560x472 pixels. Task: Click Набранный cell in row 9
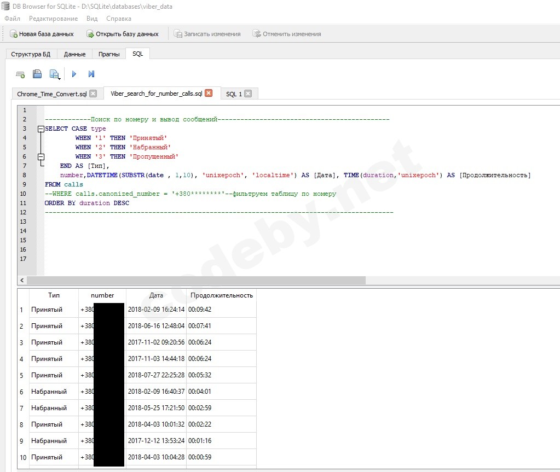tap(54, 441)
